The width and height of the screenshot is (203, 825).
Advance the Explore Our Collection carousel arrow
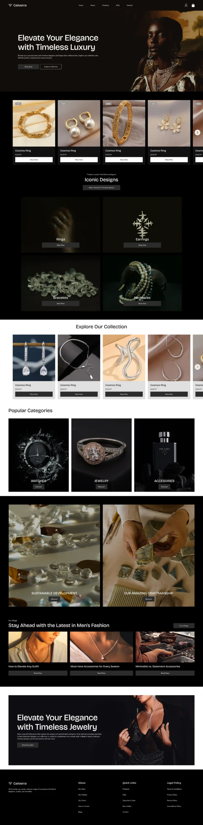pyautogui.click(x=198, y=367)
